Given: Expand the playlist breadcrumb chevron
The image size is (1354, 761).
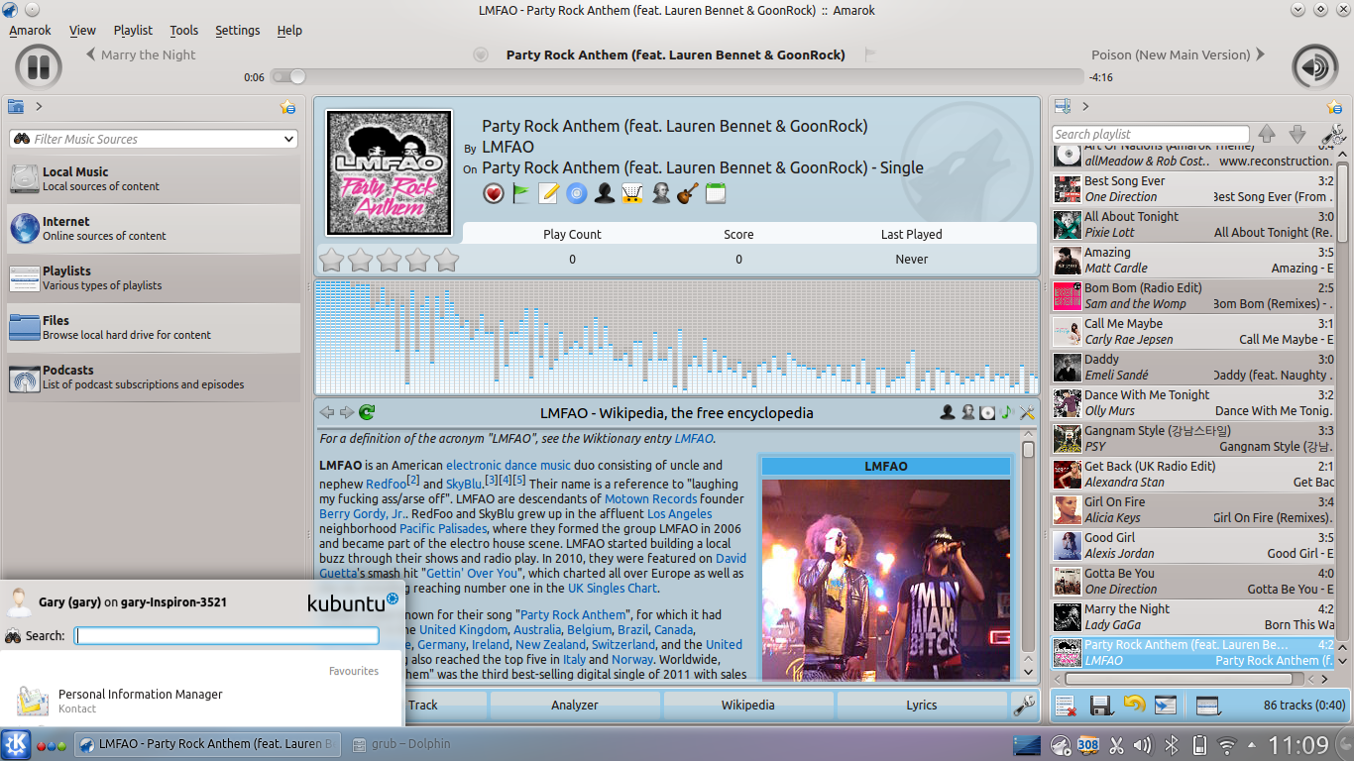Looking at the screenshot, I should click(1085, 107).
